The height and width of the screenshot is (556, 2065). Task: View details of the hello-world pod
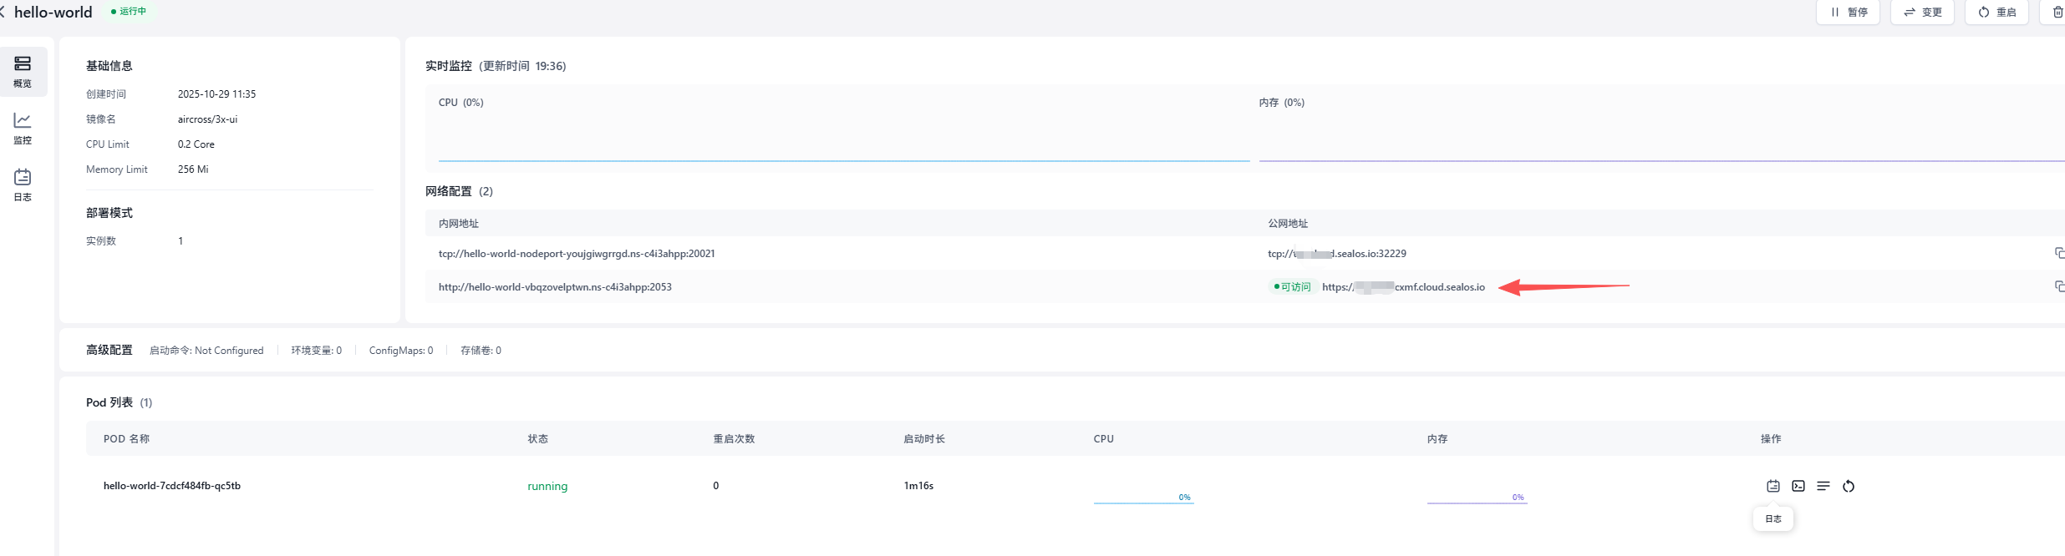(x=1823, y=486)
